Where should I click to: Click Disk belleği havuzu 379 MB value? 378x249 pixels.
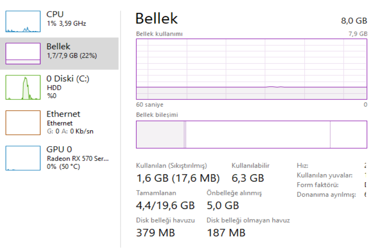click(x=156, y=233)
